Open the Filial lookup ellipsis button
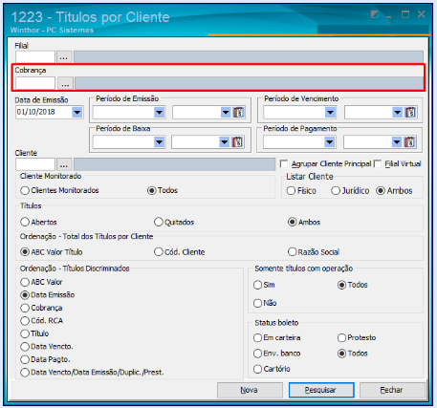Viewport: 437px width, 408px height. (64, 57)
